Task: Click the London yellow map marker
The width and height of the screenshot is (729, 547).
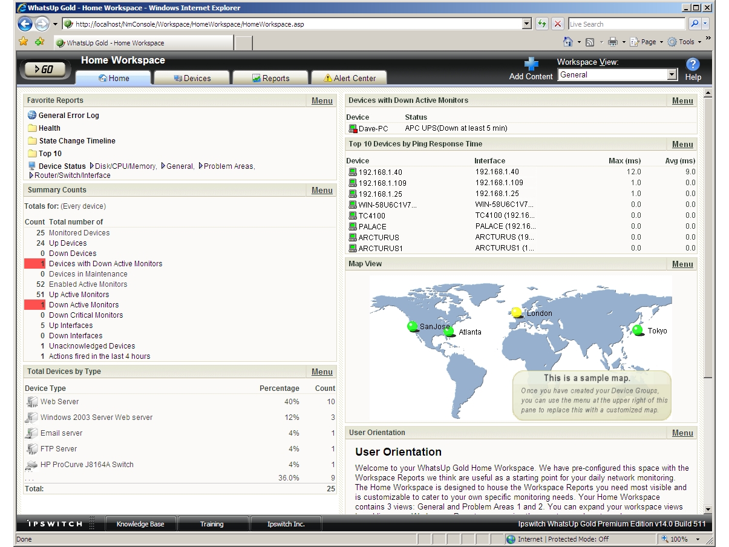Action: (x=516, y=313)
